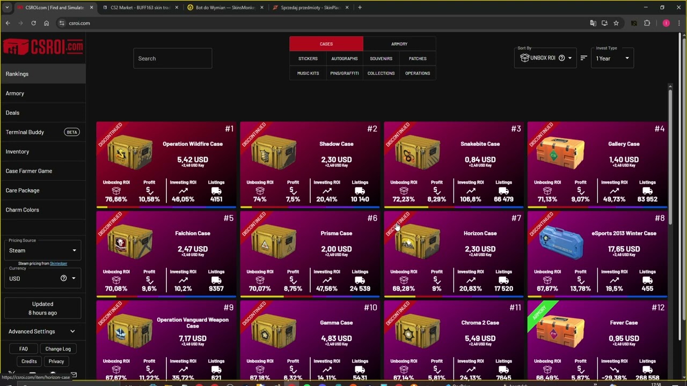Select the Operations category

click(x=418, y=73)
